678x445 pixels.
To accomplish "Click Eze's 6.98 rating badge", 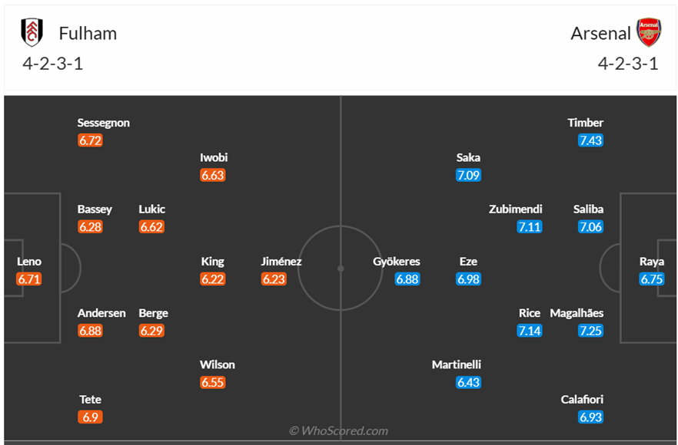I will pyautogui.click(x=468, y=279).
